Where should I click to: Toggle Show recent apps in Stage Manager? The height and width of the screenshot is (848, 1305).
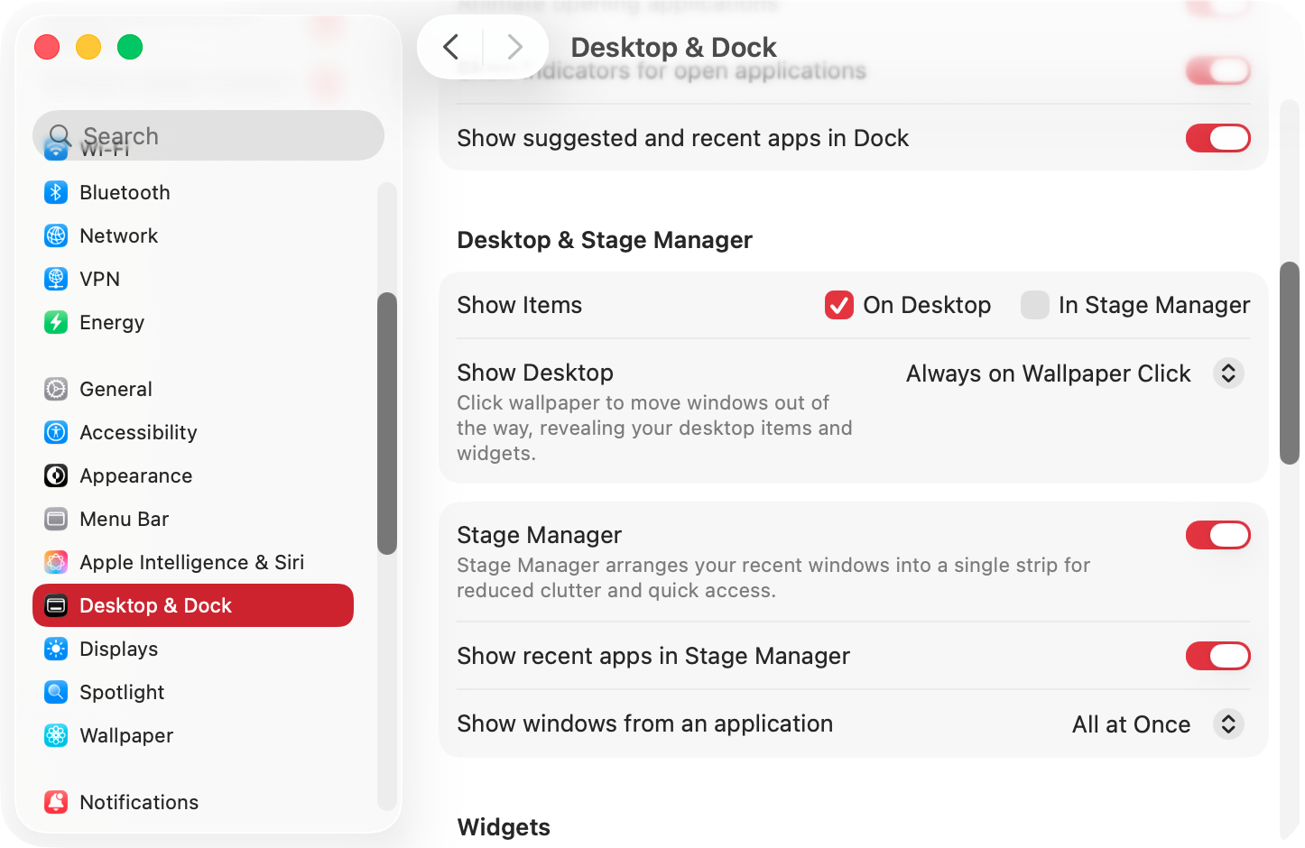click(x=1217, y=656)
